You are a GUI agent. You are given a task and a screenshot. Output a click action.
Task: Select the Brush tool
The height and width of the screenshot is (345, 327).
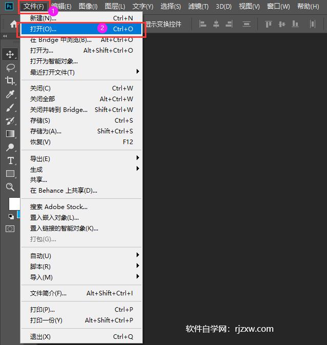tap(10, 107)
